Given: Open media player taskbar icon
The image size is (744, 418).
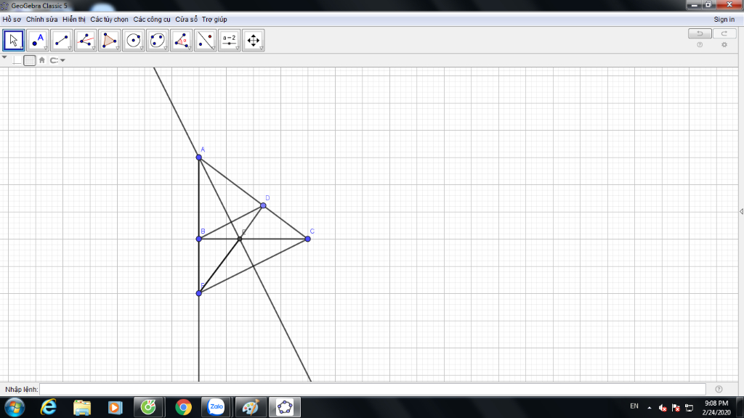Looking at the screenshot, I should (x=115, y=407).
